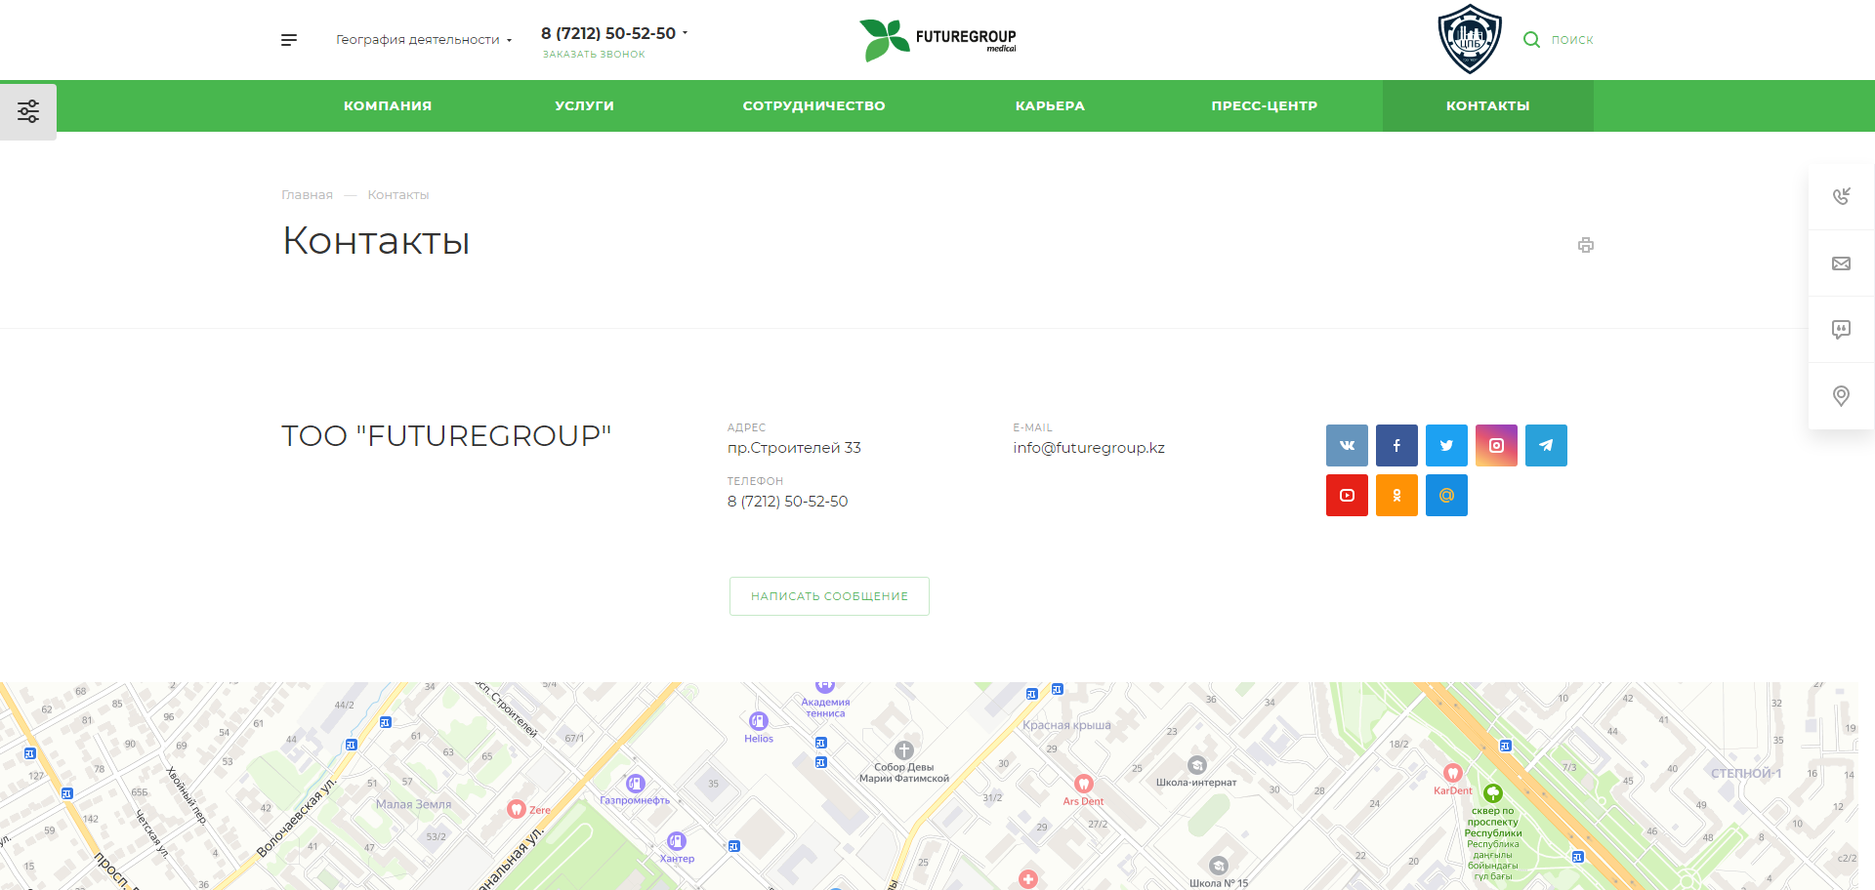Open the VK social icon
This screenshot has height=890, width=1875.
coord(1347,445)
